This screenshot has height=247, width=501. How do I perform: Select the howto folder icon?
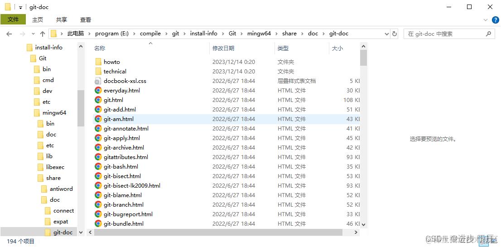[x=98, y=62]
